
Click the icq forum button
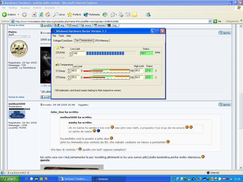tap(113, 25)
